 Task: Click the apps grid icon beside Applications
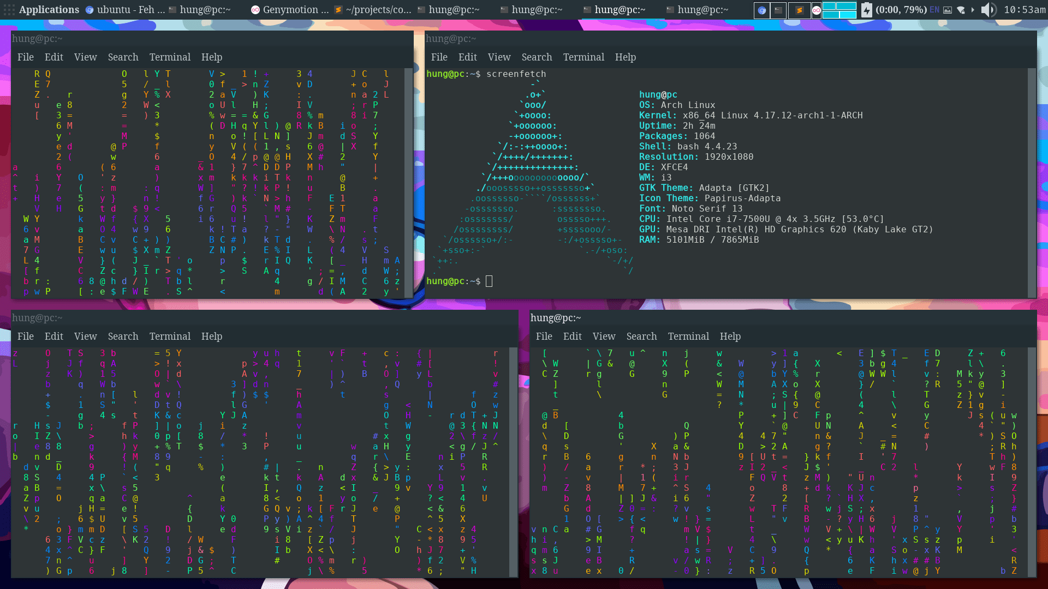(x=9, y=9)
